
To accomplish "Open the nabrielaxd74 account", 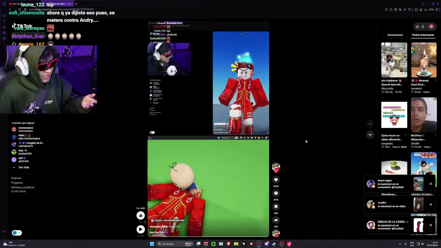I will (28, 144).
